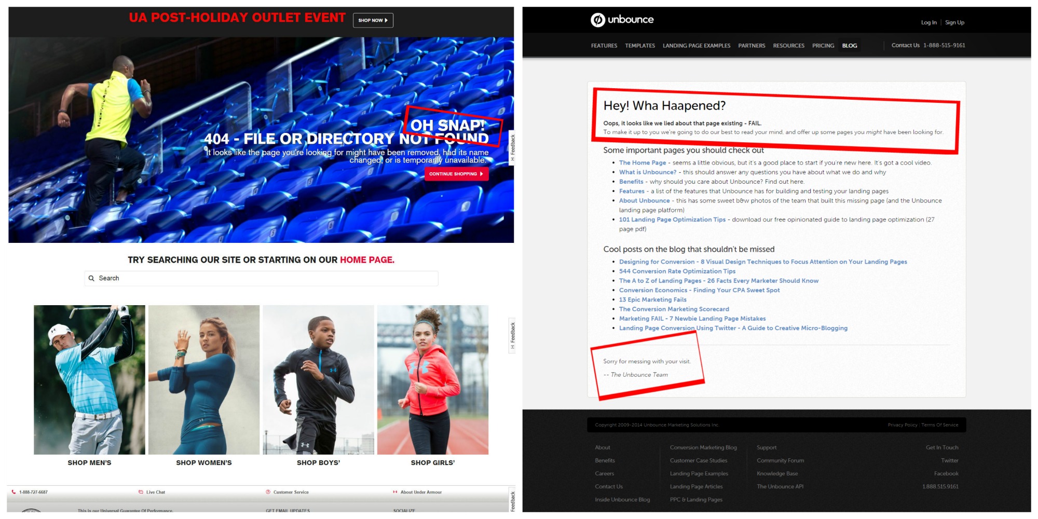Open The Unbounce API footer link
1038x519 pixels.
780,486
